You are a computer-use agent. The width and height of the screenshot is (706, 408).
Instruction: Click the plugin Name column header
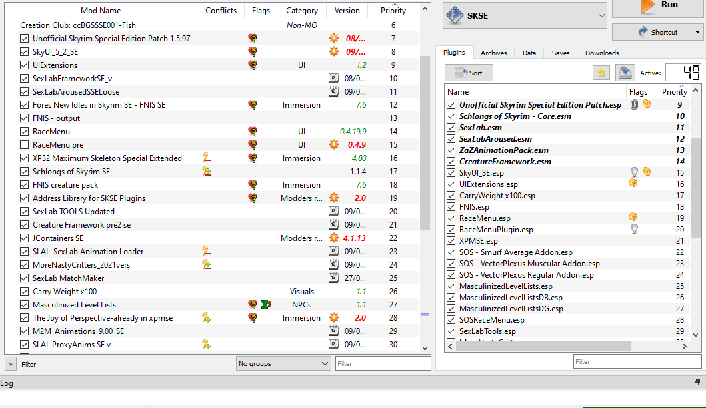(x=536, y=91)
